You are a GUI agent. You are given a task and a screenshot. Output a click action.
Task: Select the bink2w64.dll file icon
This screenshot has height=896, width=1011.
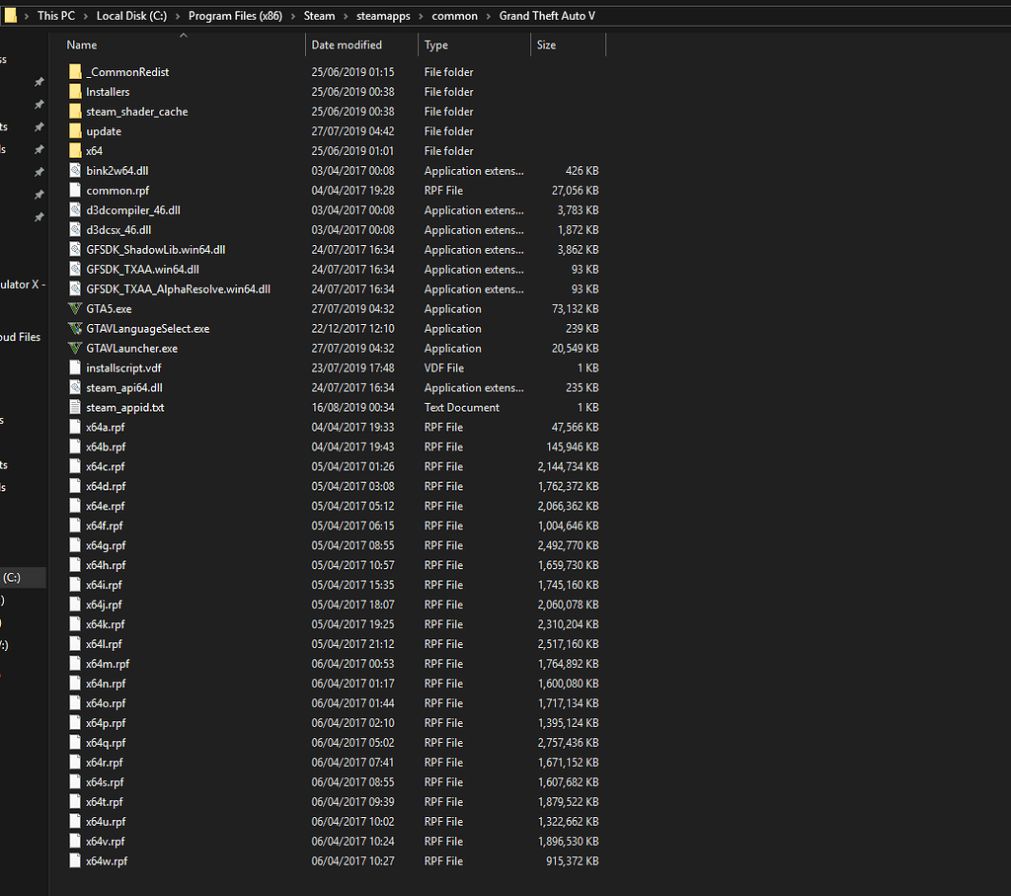coord(75,170)
